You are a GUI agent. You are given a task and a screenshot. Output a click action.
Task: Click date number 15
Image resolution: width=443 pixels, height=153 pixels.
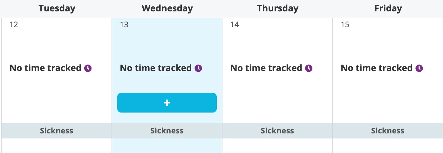click(345, 25)
